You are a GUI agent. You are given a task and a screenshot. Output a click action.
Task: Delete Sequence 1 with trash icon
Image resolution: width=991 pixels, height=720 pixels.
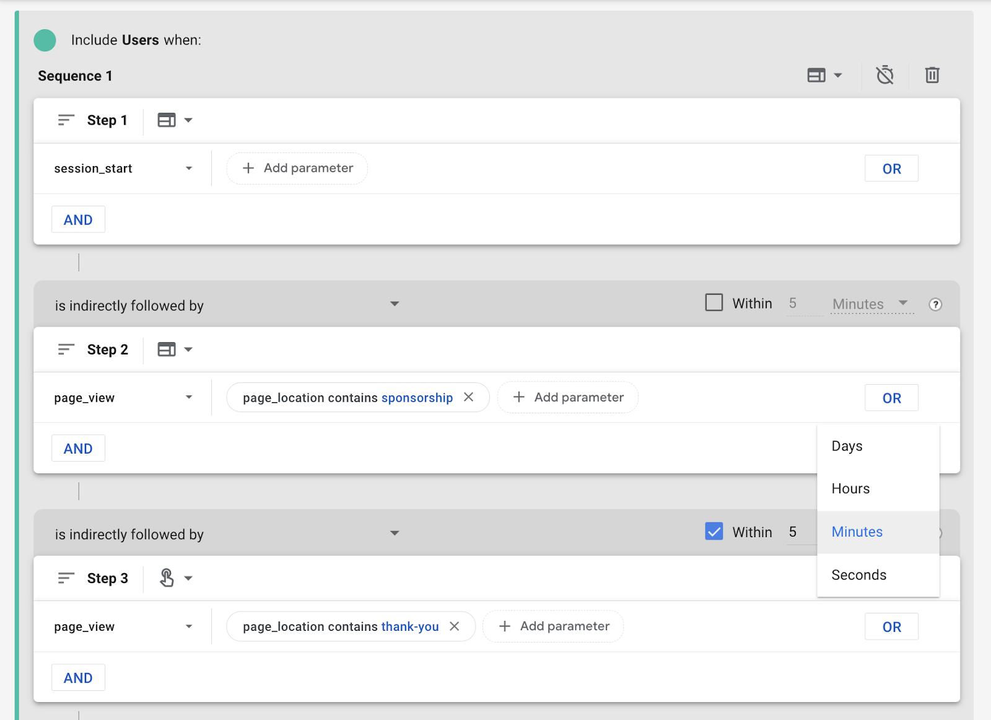pos(932,76)
